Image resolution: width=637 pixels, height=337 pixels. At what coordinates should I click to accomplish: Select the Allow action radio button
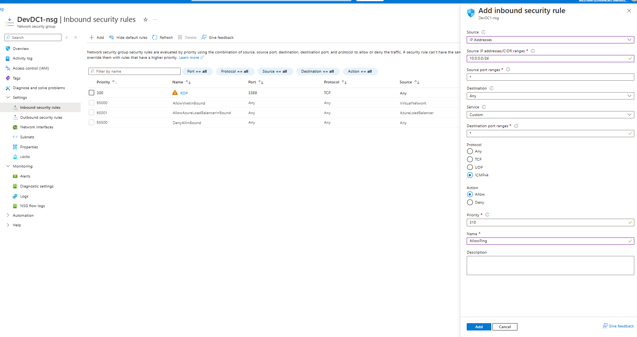[470, 194]
